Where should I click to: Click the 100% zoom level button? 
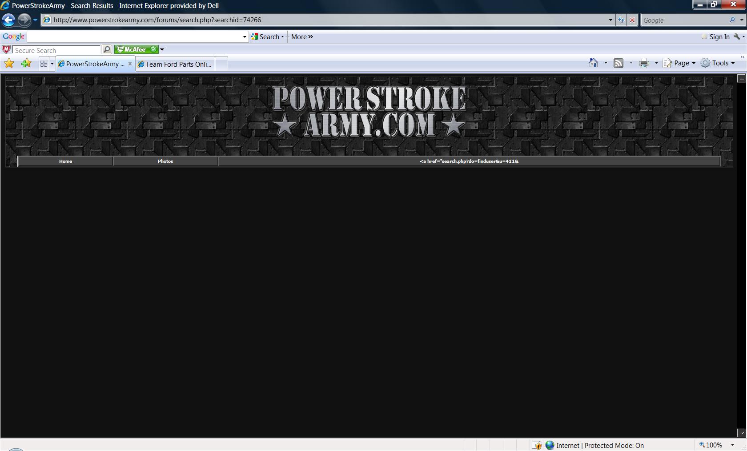click(x=711, y=445)
